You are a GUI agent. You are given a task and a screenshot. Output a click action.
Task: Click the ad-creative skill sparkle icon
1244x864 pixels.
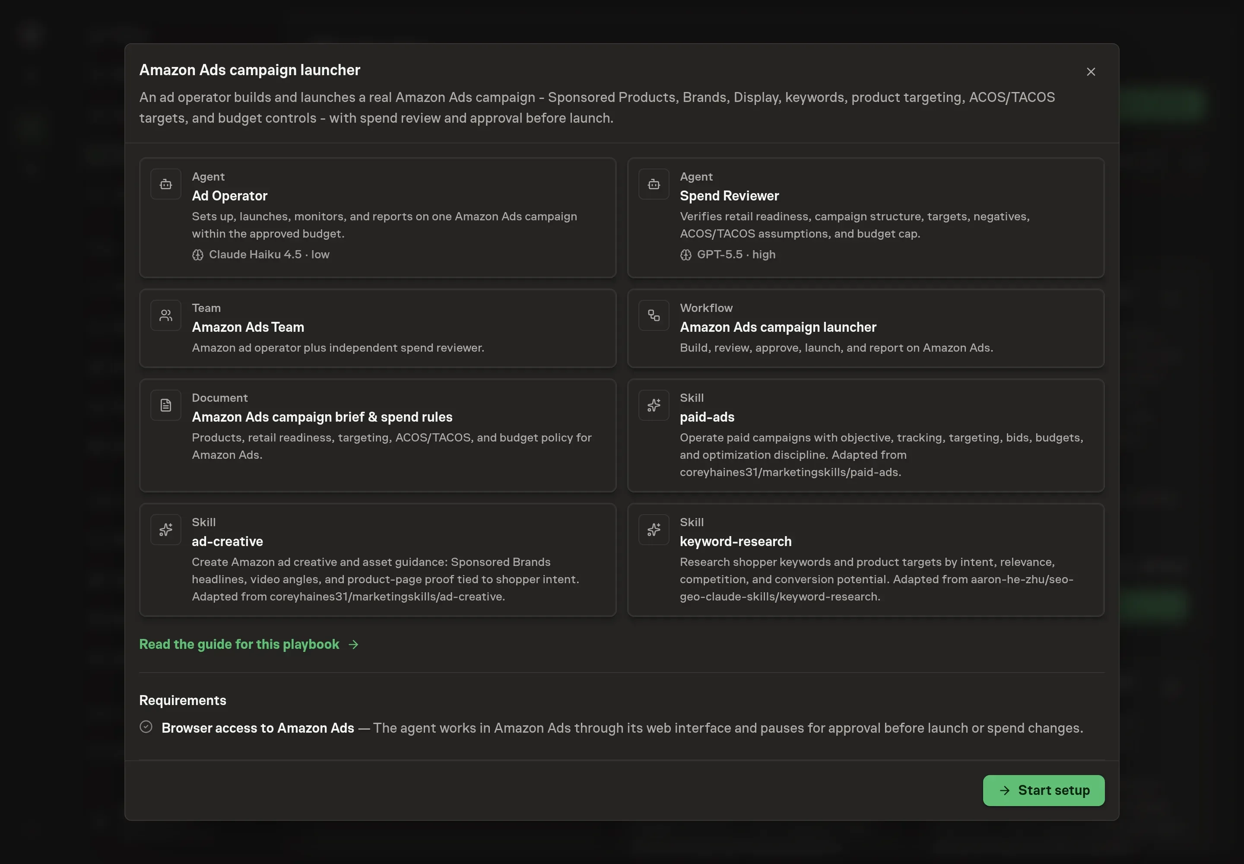coord(165,530)
